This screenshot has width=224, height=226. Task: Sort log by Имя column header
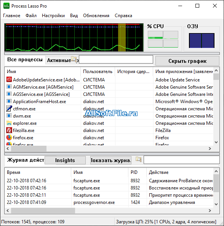click(99, 172)
